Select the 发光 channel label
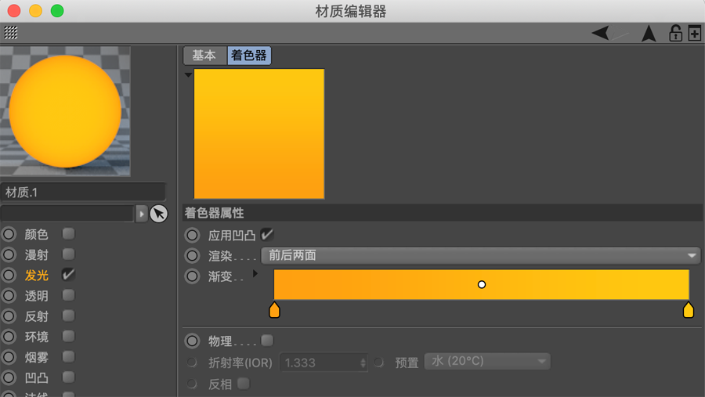This screenshot has height=397, width=705. (36, 275)
